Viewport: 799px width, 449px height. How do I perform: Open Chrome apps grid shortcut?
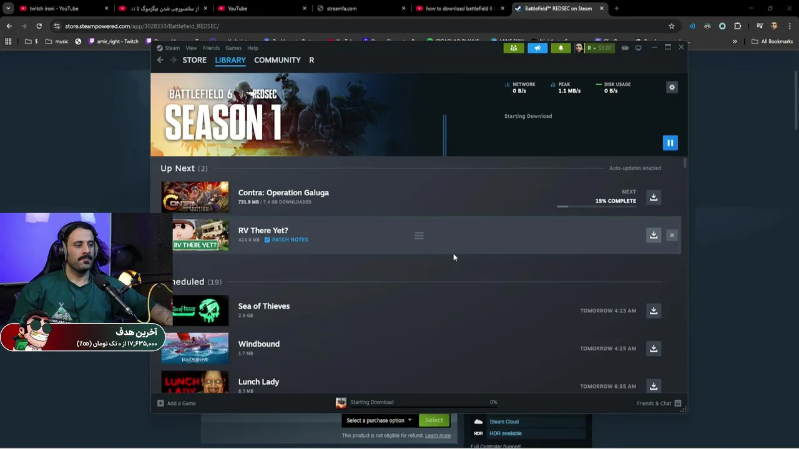coord(8,42)
